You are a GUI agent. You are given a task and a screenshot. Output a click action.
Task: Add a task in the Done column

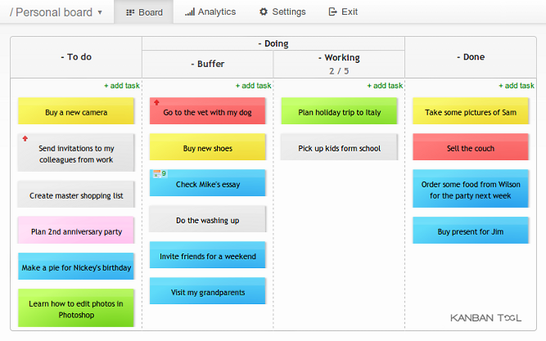(x=517, y=85)
